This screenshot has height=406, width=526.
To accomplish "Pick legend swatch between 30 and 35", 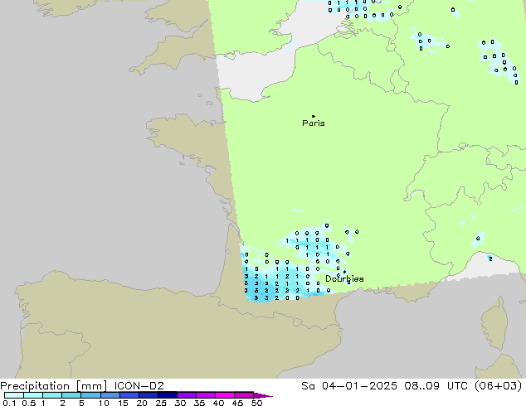I will pos(187,395).
